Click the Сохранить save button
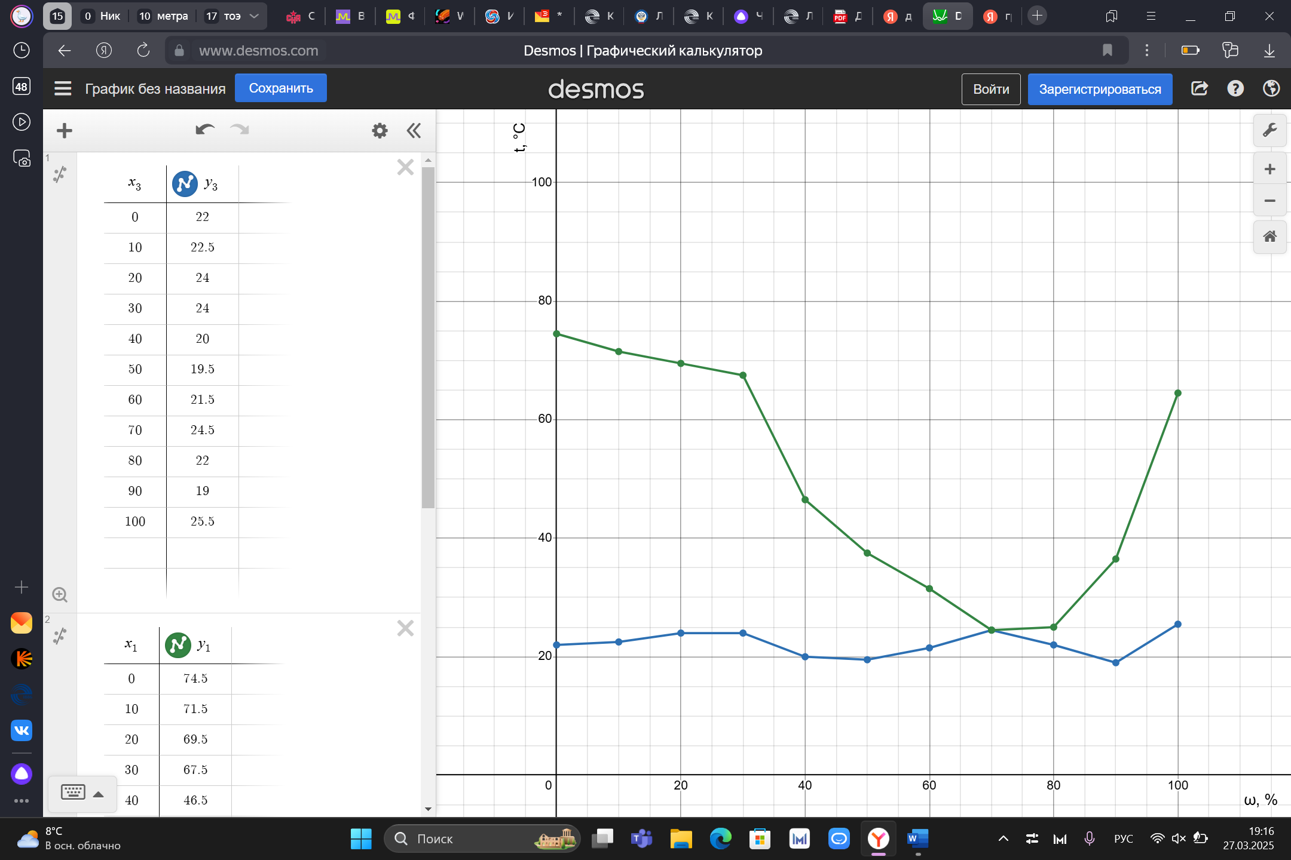 [281, 88]
